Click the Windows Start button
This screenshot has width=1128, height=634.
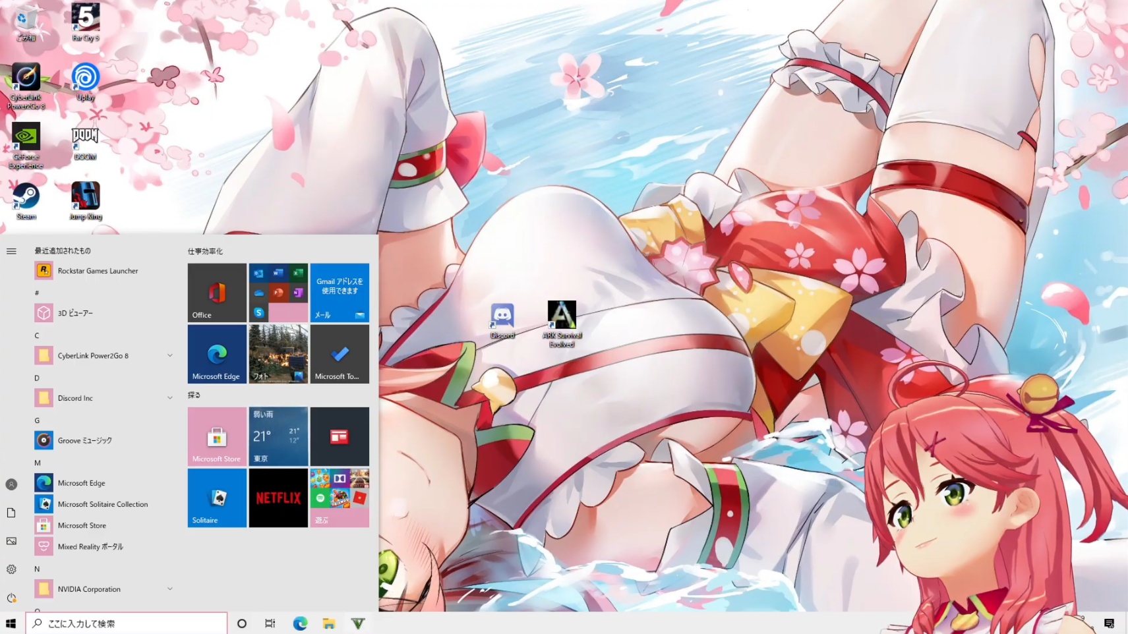(11, 623)
